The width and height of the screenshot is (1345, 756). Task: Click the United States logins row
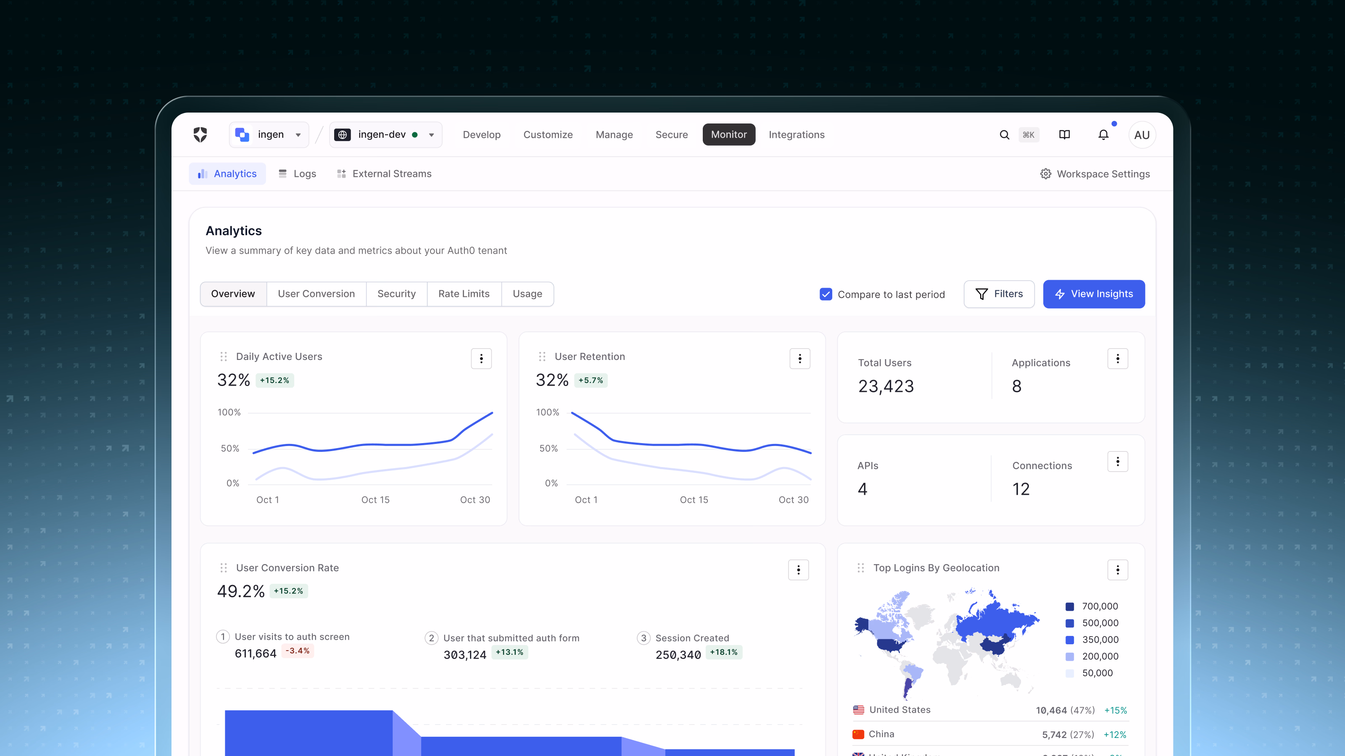[x=990, y=710]
